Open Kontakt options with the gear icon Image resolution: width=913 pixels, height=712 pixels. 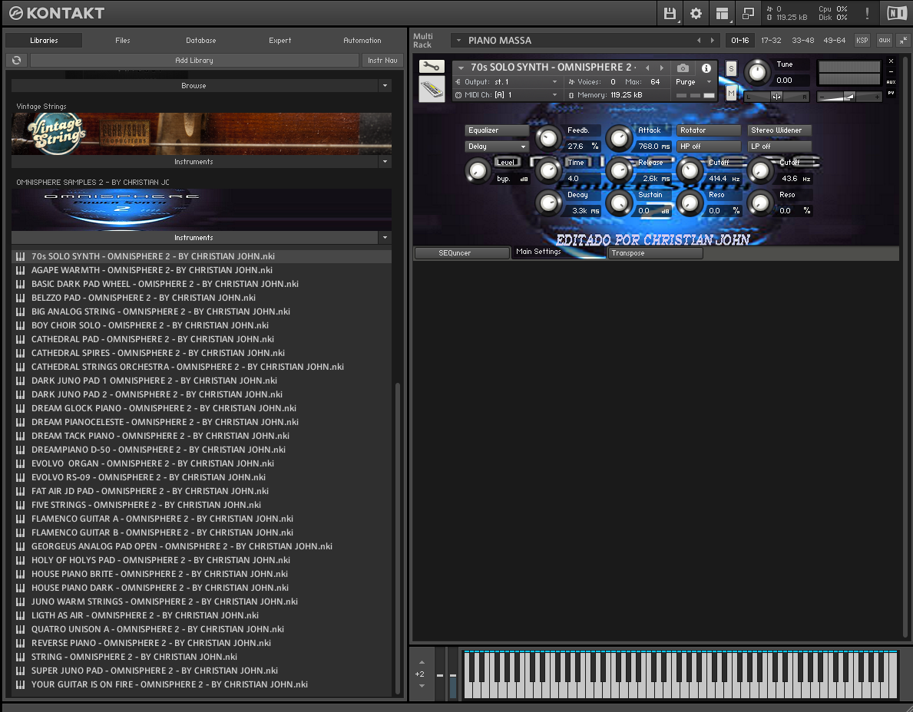pyautogui.click(x=696, y=13)
